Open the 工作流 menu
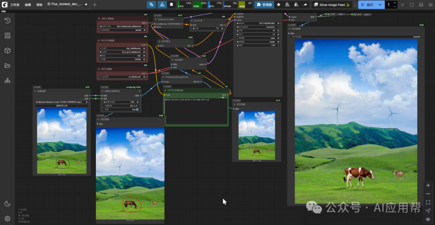Image resolution: width=435 pixels, height=225 pixels. click(14, 5)
